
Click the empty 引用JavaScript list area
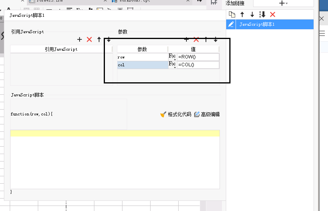[x=62, y=69]
